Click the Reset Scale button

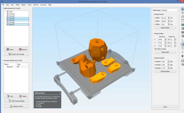[165, 52]
